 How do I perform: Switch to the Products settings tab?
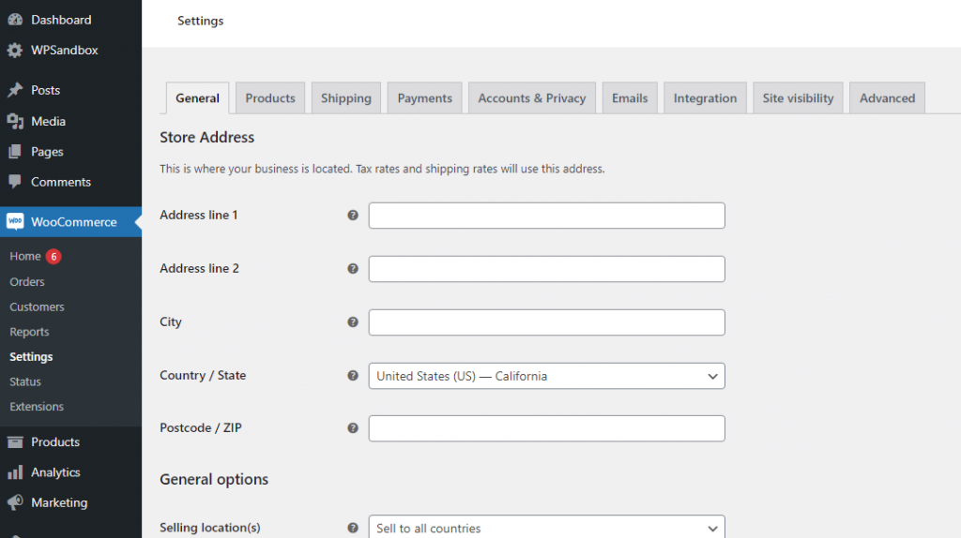(x=270, y=97)
